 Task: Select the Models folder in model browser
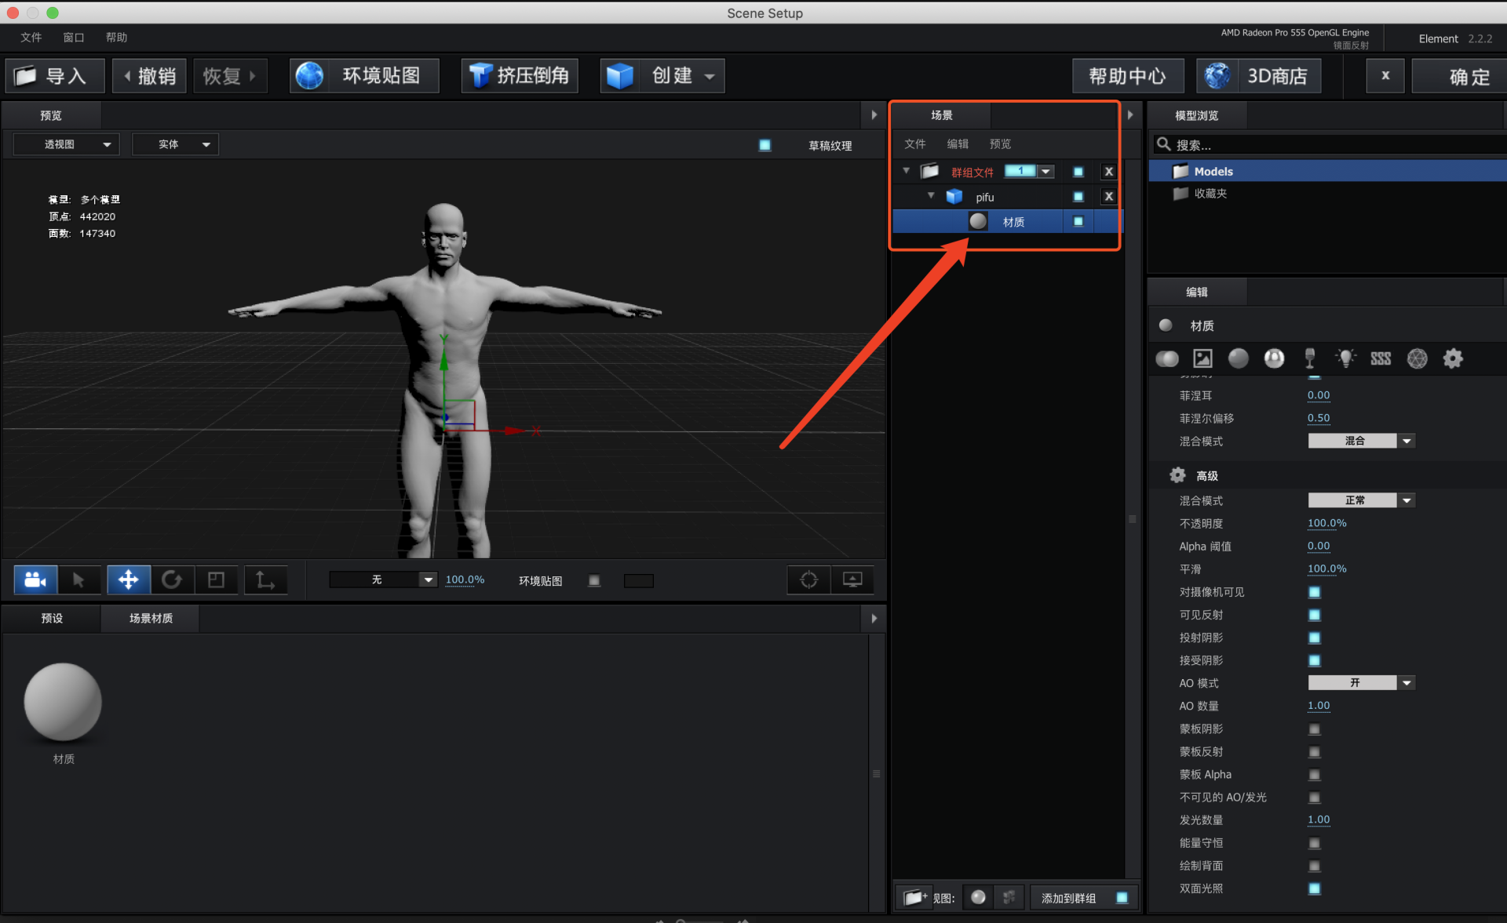pos(1328,171)
